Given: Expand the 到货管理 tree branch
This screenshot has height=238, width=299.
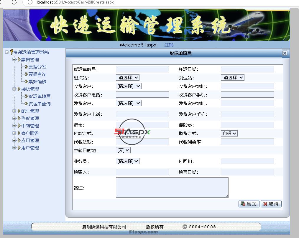Looking at the screenshot, I should pos(14,118).
